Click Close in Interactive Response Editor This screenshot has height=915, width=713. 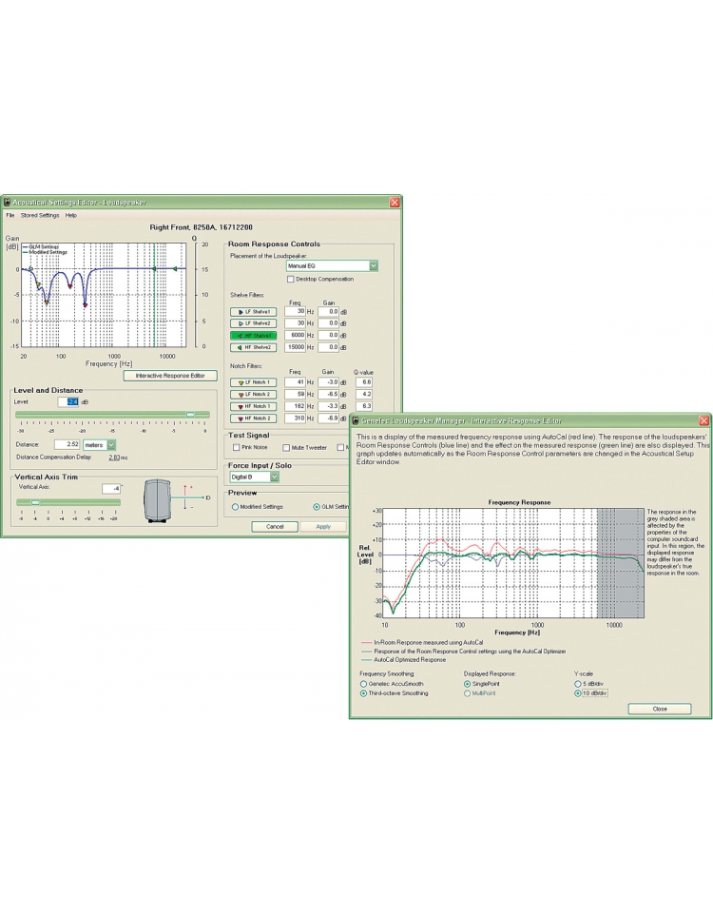click(x=660, y=709)
